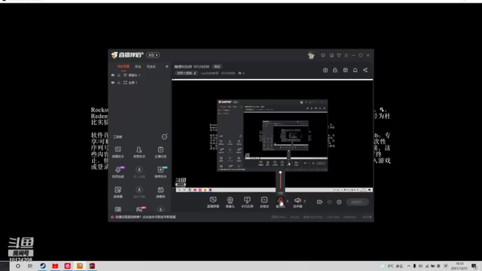Add a 摄像头 camera source from bottom bar

230,202
